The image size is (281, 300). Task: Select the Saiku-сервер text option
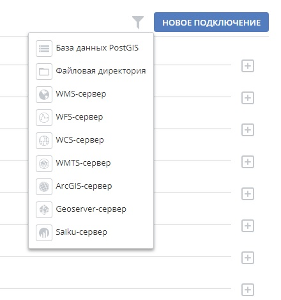[x=81, y=232]
